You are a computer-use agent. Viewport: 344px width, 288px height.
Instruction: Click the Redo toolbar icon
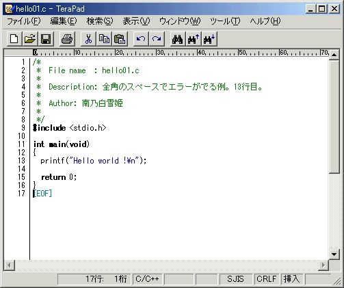(157, 39)
